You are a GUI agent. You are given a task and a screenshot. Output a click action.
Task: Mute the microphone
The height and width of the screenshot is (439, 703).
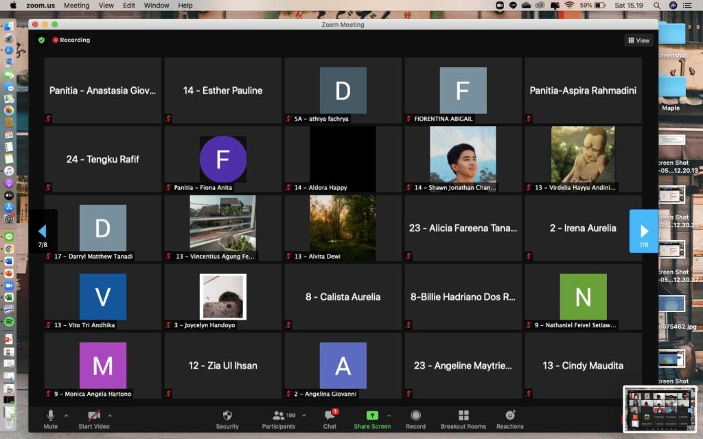[x=50, y=416]
